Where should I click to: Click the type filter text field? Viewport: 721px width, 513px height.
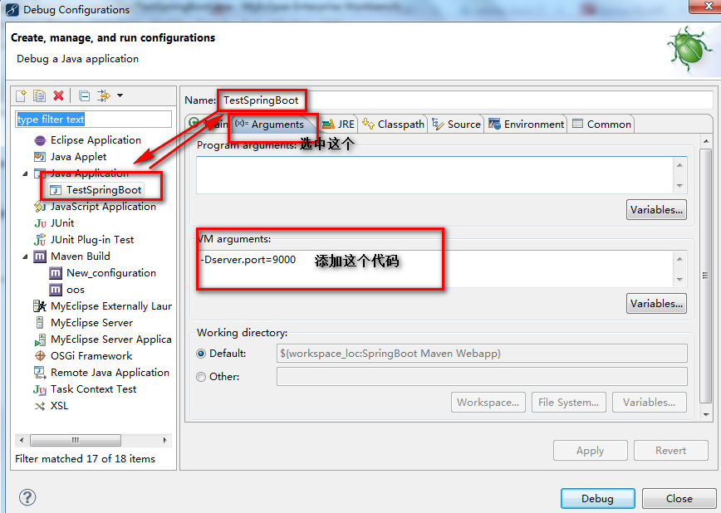pyautogui.click(x=93, y=120)
